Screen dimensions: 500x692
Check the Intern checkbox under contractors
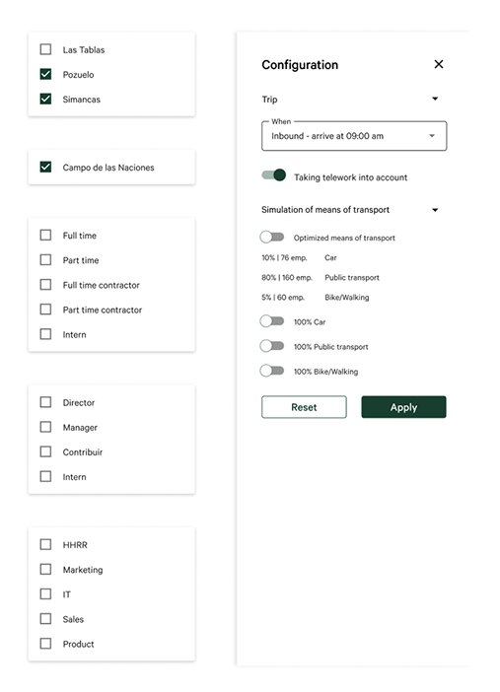pos(45,333)
